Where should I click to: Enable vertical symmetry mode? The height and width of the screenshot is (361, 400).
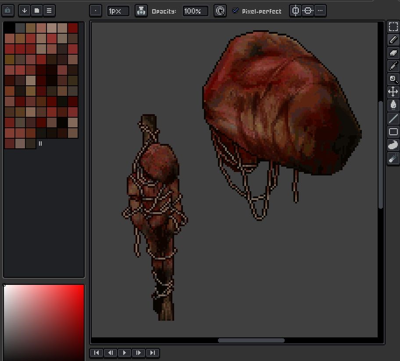(x=308, y=11)
